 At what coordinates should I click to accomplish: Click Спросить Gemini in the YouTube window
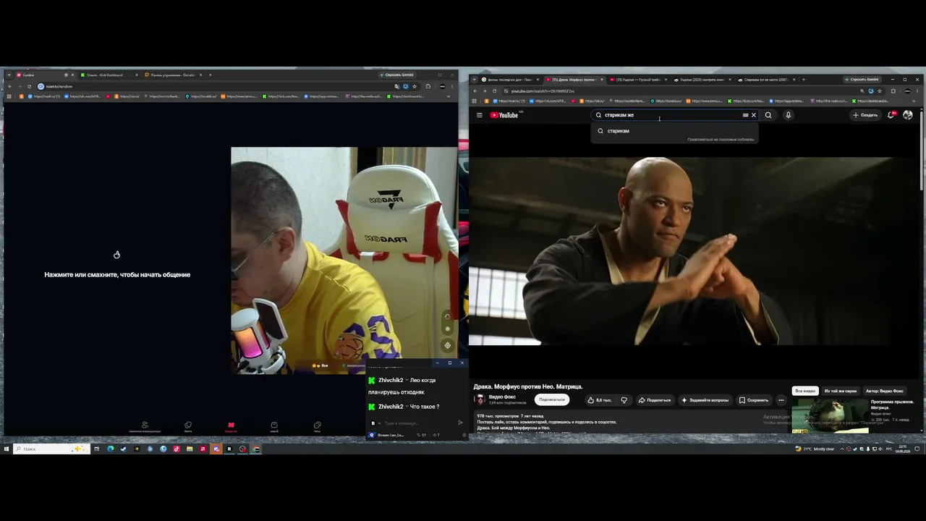861,80
